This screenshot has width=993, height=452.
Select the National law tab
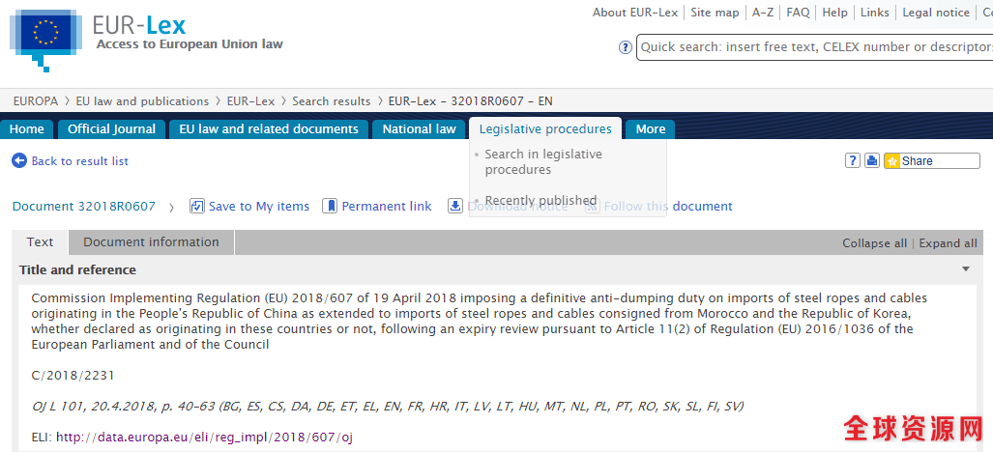point(419,129)
